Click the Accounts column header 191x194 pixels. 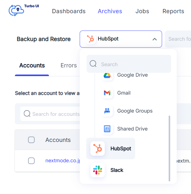click(x=58, y=140)
